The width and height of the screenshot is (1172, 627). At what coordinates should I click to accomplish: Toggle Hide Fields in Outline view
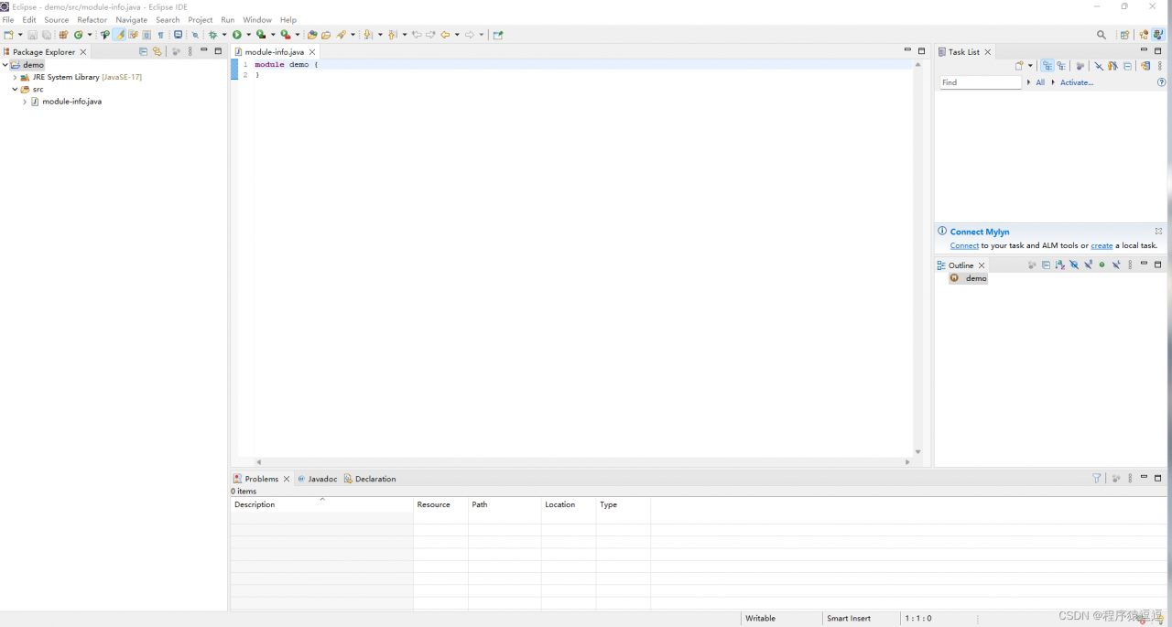[1074, 265]
